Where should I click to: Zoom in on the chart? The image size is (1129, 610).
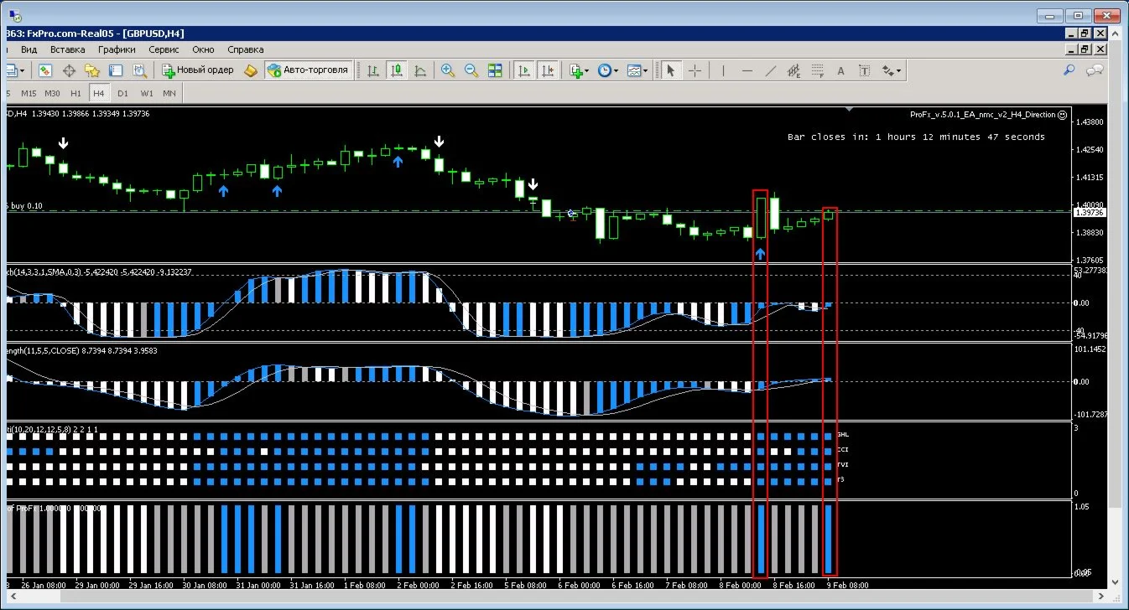(448, 71)
